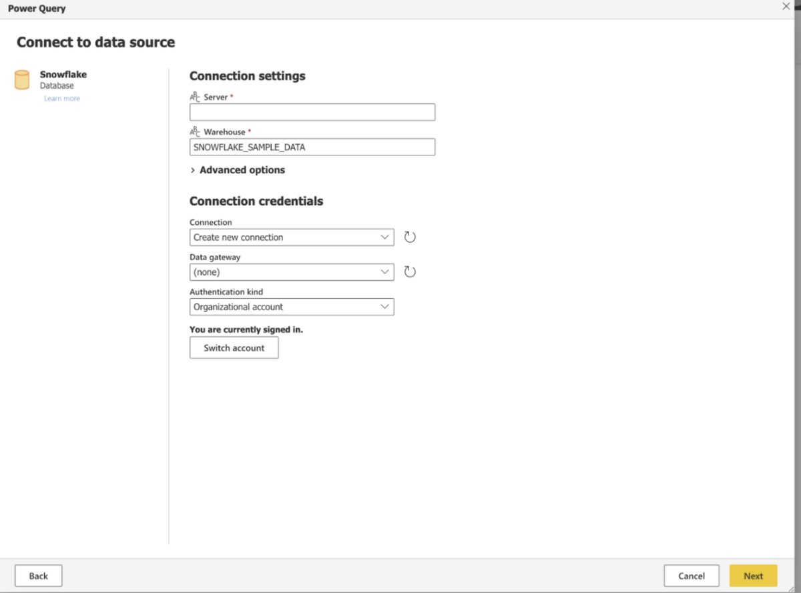Open the Connection dropdown

(292, 237)
